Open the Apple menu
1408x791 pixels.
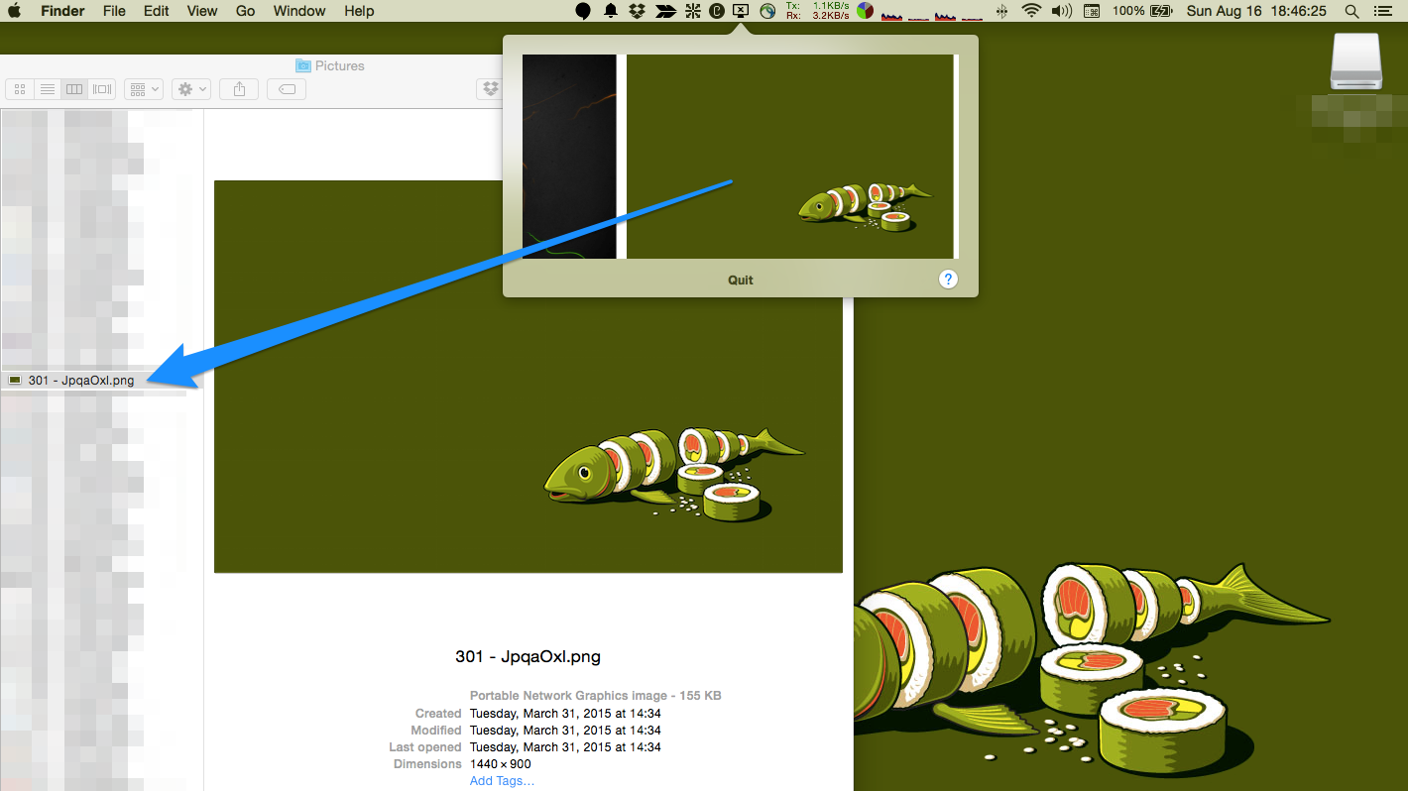pos(15,11)
